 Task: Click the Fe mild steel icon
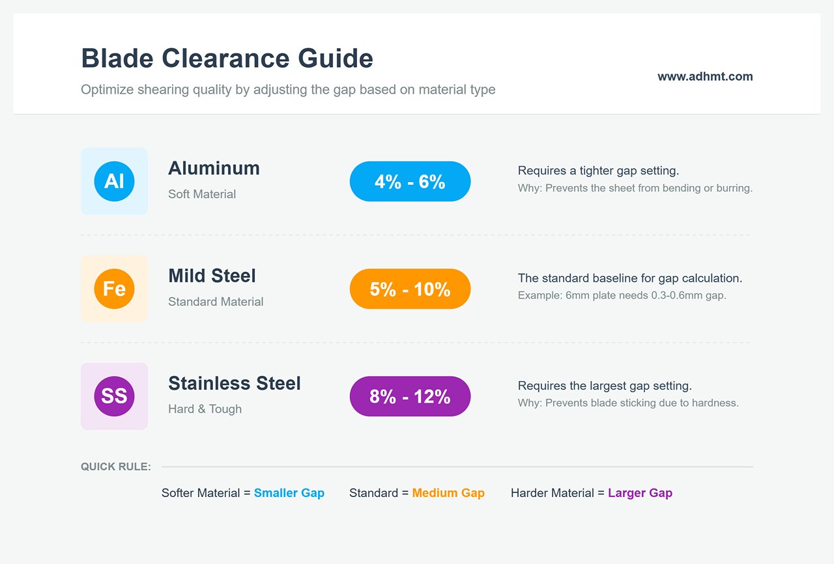(114, 288)
